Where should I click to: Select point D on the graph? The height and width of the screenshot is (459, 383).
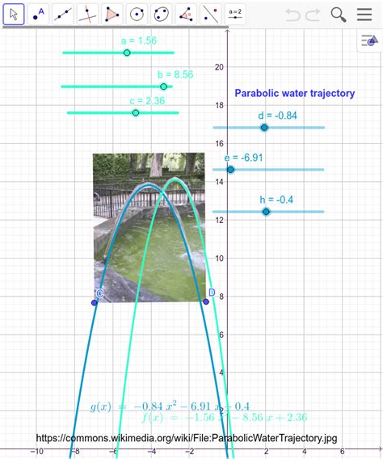point(206,301)
